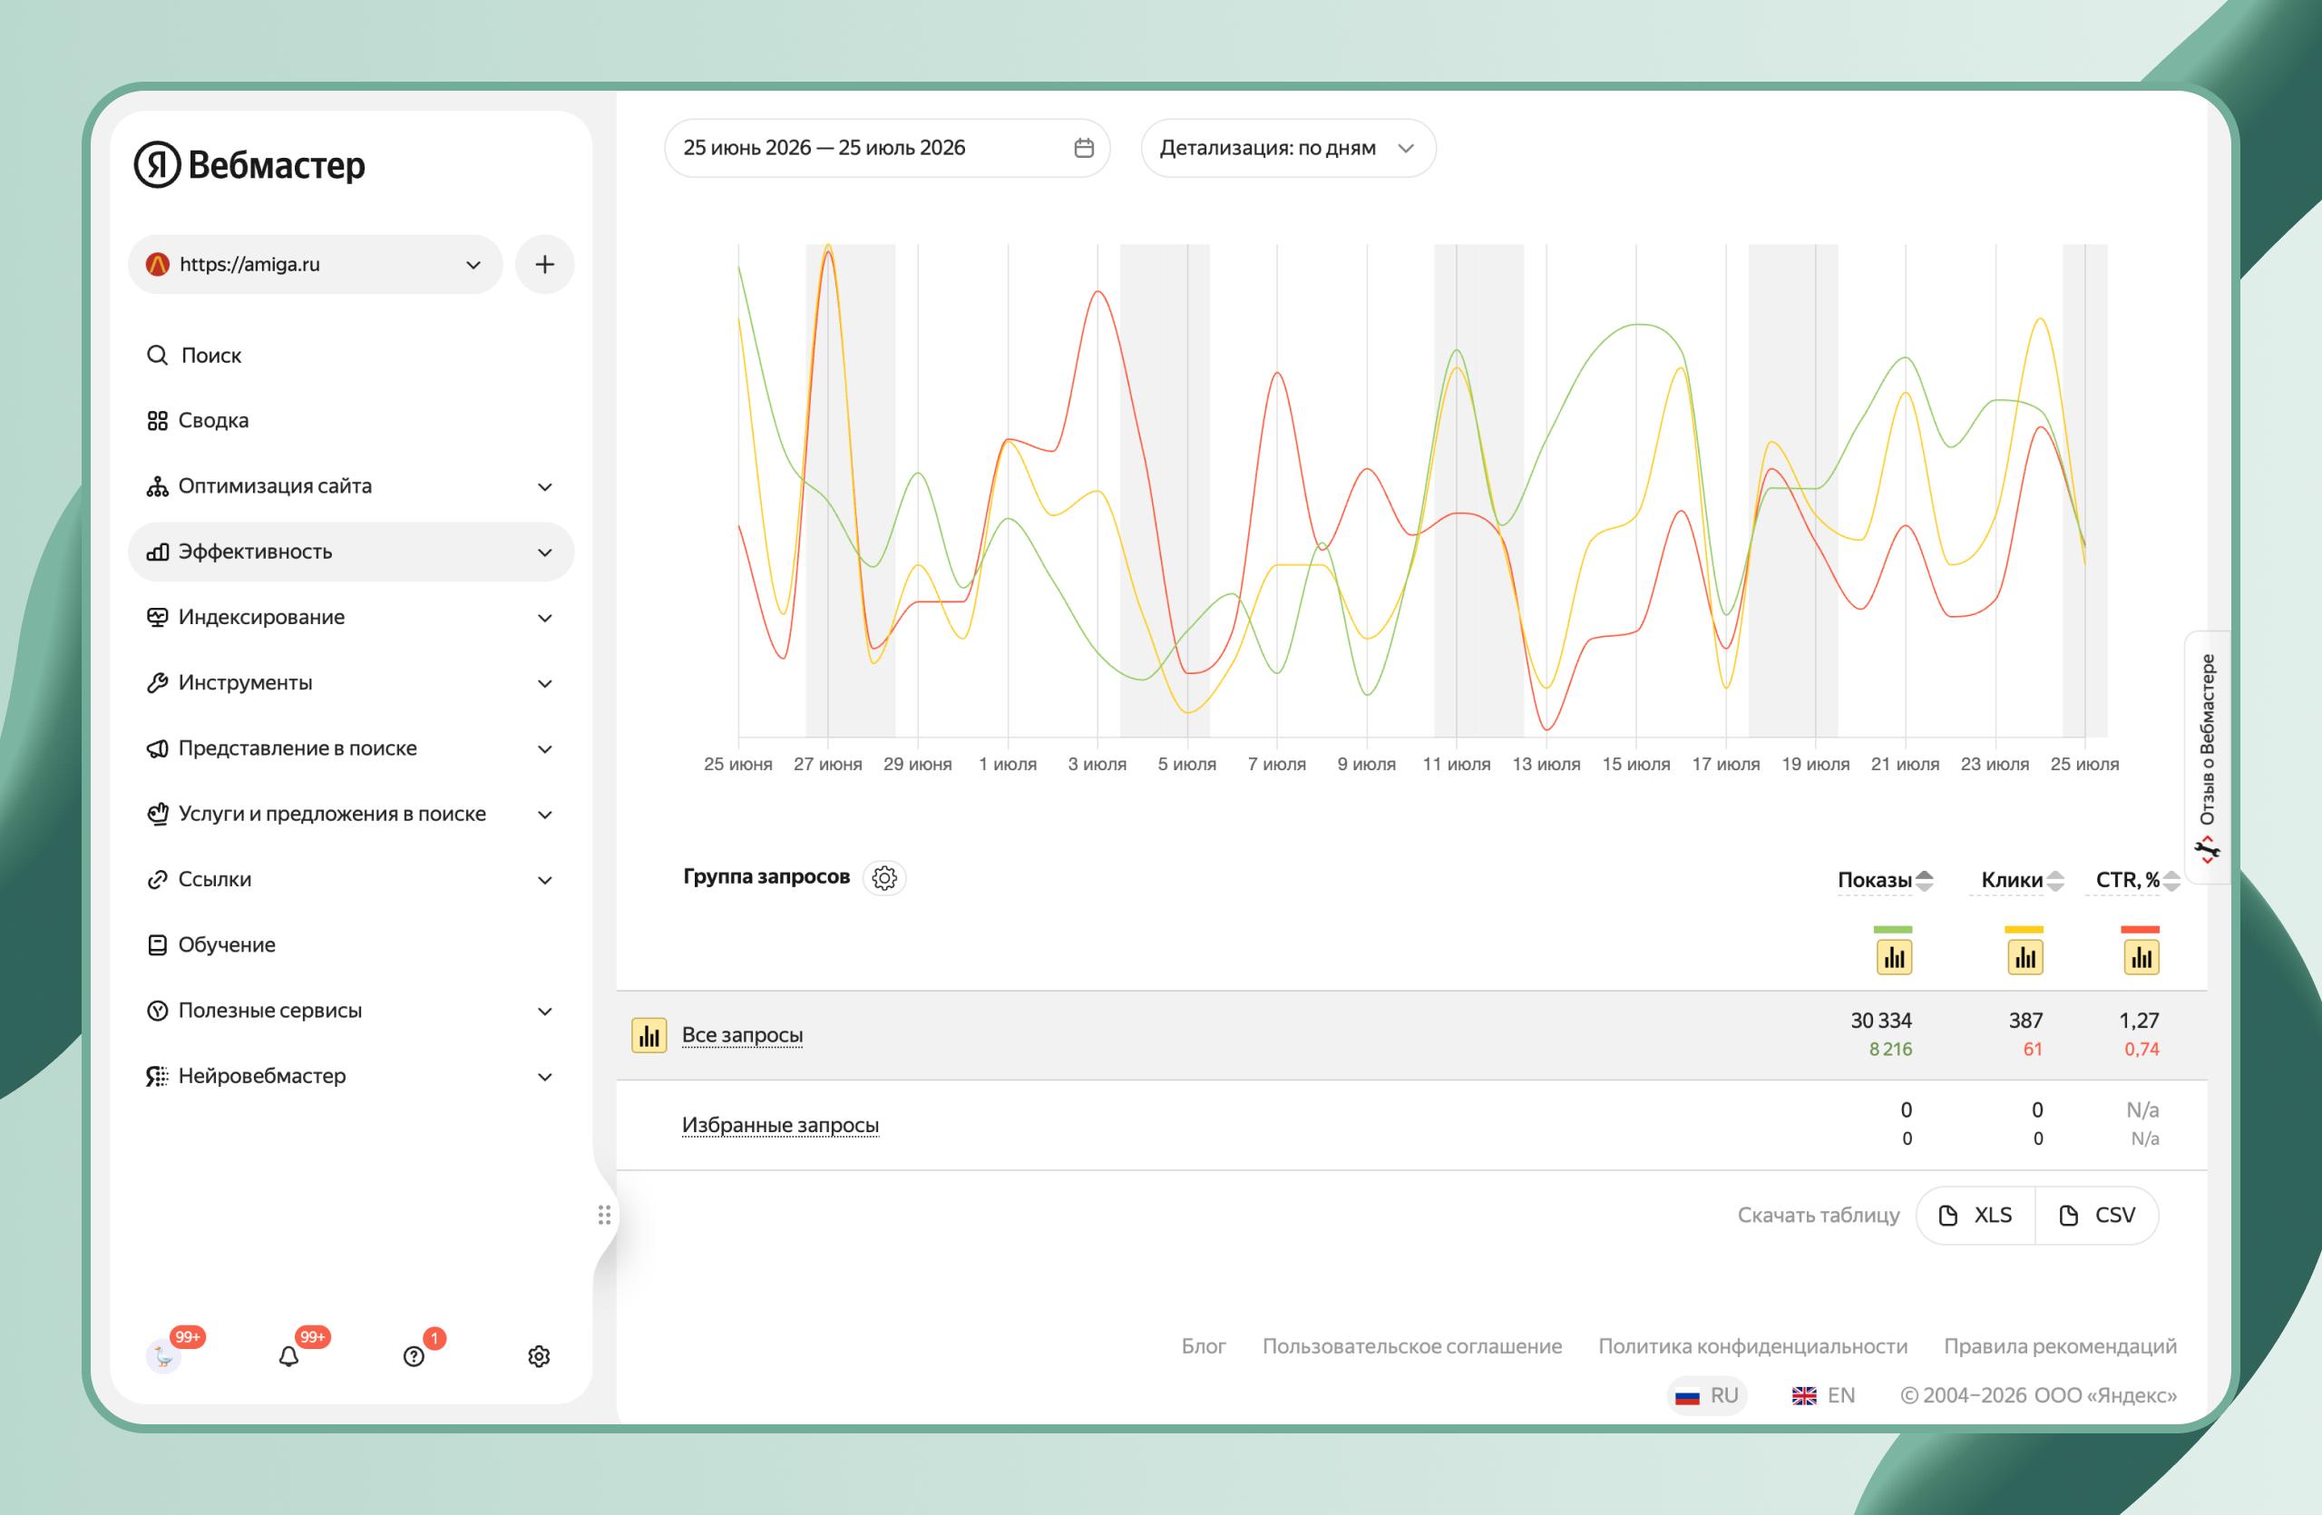Click the Обучение book icon

click(x=157, y=945)
